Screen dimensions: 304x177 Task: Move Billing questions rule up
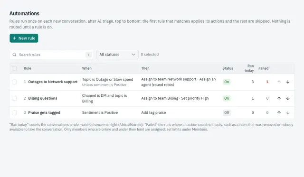(279, 98)
